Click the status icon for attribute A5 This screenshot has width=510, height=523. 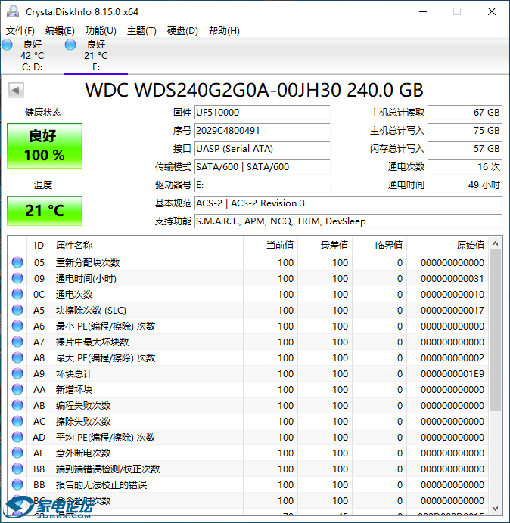[x=17, y=310]
